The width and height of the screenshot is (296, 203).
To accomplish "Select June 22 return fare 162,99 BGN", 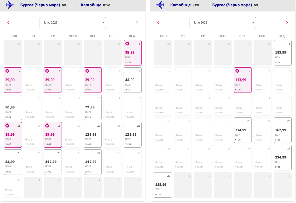I will [x=282, y=130].
